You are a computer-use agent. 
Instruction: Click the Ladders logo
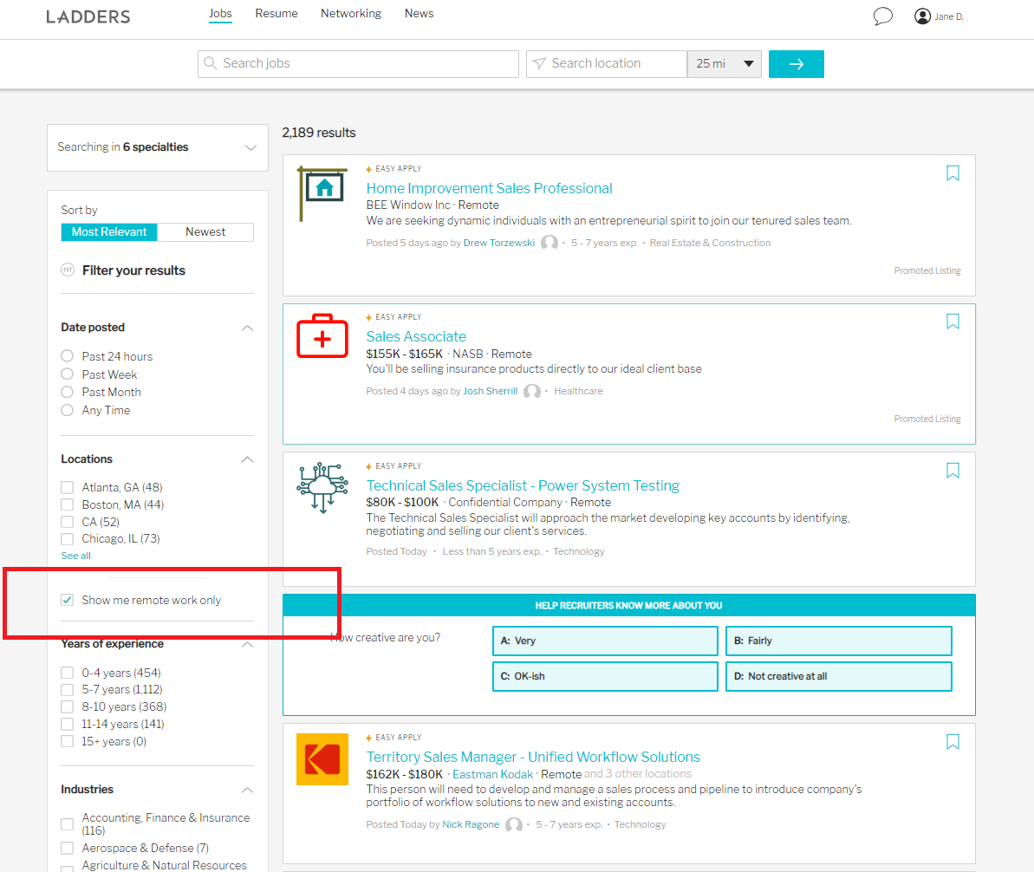(x=88, y=16)
